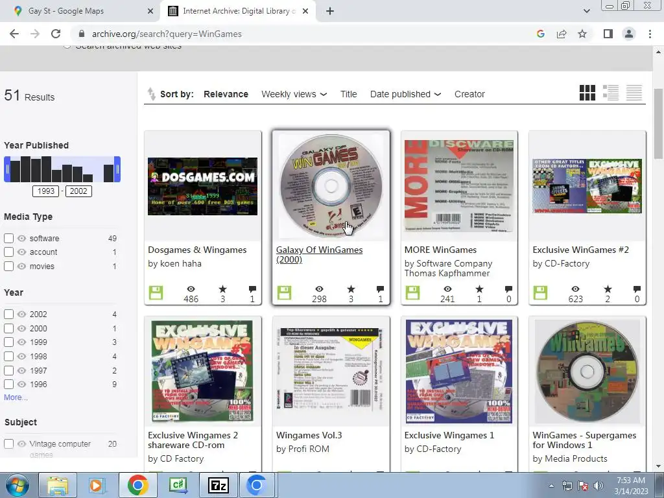664x498 pixels.
Task: Bookmark this page with star icon
Action: (x=582, y=34)
